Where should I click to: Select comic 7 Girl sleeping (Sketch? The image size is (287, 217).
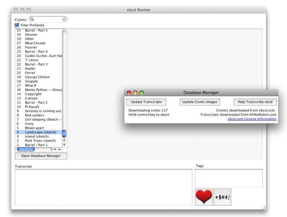(39, 119)
